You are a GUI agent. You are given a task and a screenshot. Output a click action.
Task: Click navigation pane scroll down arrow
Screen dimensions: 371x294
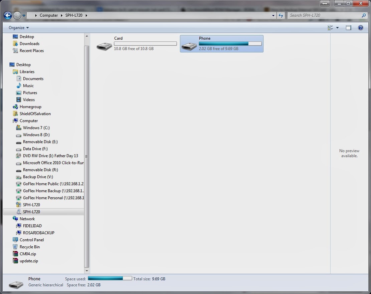87,271
